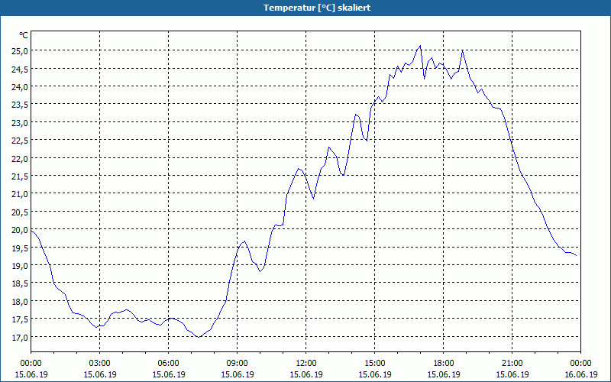The height and width of the screenshot is (382, 611).
Task: Select the 19,0 y-axis label
Action: pos(20,265)
